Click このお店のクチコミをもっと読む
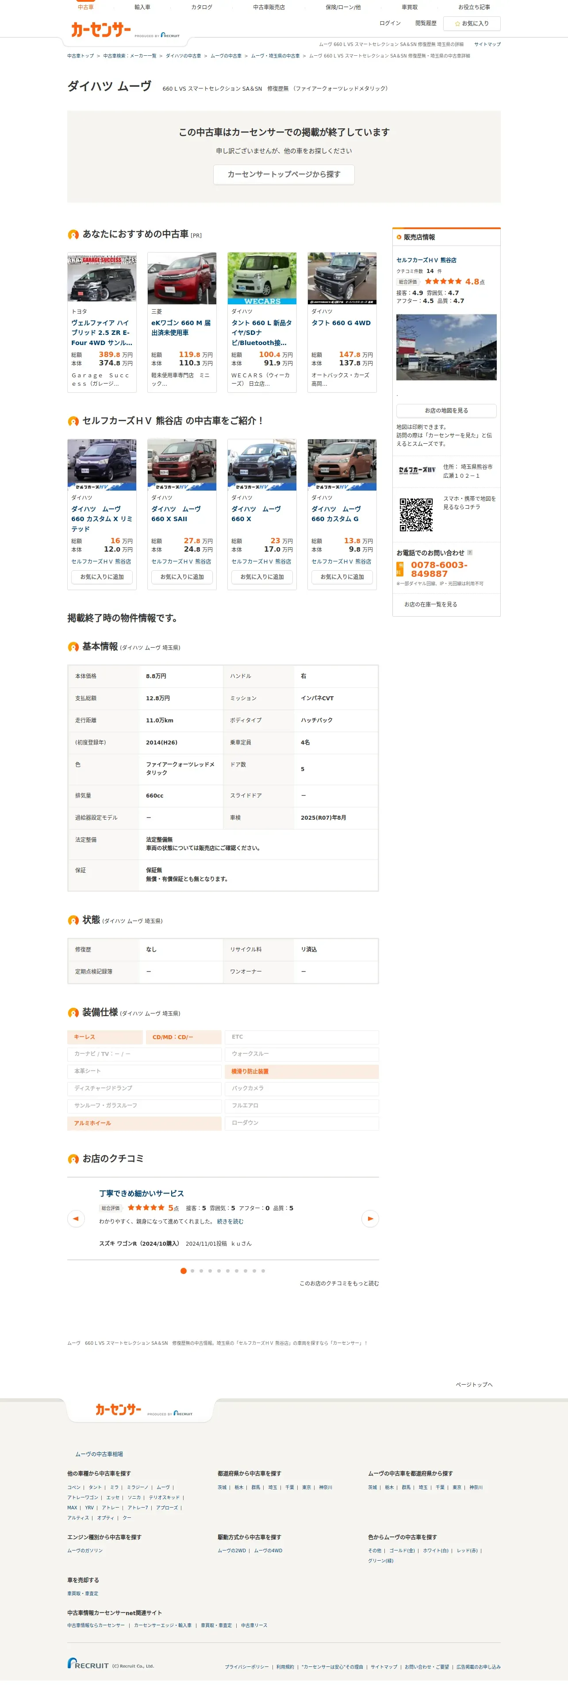Image resolution: width=568 pixels, height=1704 pixels. pyautogui.click(x=339, y=1283)
